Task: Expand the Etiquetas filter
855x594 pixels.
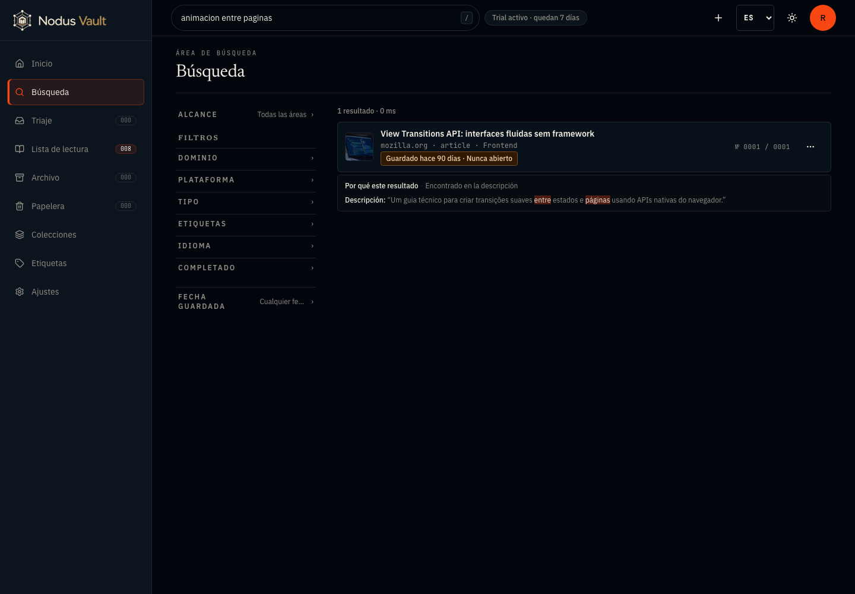Action: [x=246, y=224]
